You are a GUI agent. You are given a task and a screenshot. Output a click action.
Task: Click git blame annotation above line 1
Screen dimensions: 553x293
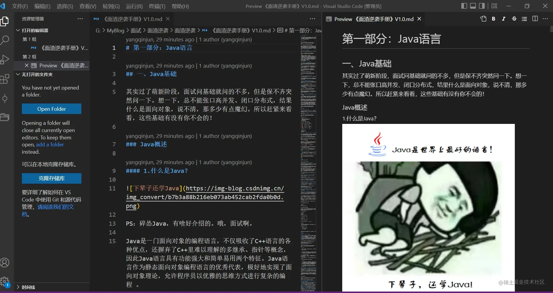pyautogui.click(x=189, y=39)
